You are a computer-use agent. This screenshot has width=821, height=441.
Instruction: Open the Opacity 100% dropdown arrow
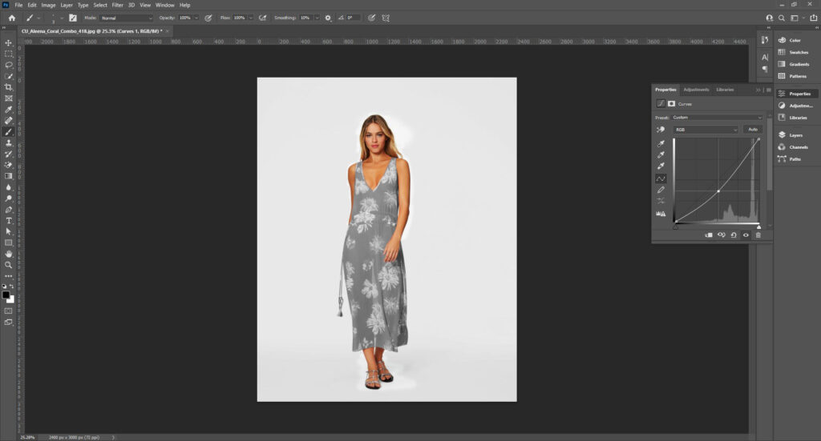click(x=196, y=18)
